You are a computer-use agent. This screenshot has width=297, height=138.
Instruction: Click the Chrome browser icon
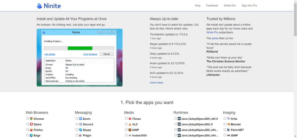[31, 119]
